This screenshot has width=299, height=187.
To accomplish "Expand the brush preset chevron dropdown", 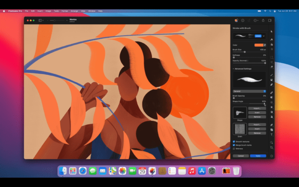I will point(264,36).
